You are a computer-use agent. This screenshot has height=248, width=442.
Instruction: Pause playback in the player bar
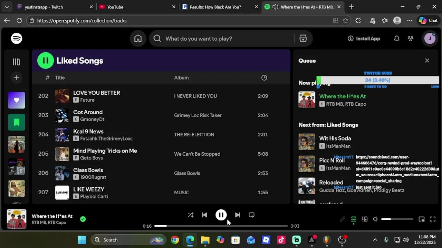[x=221, y=215]
